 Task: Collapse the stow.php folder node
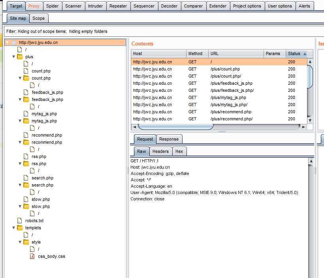[x=20, y=206]
